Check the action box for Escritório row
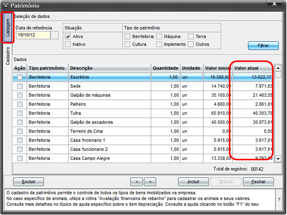 click(x=20, y=77)
